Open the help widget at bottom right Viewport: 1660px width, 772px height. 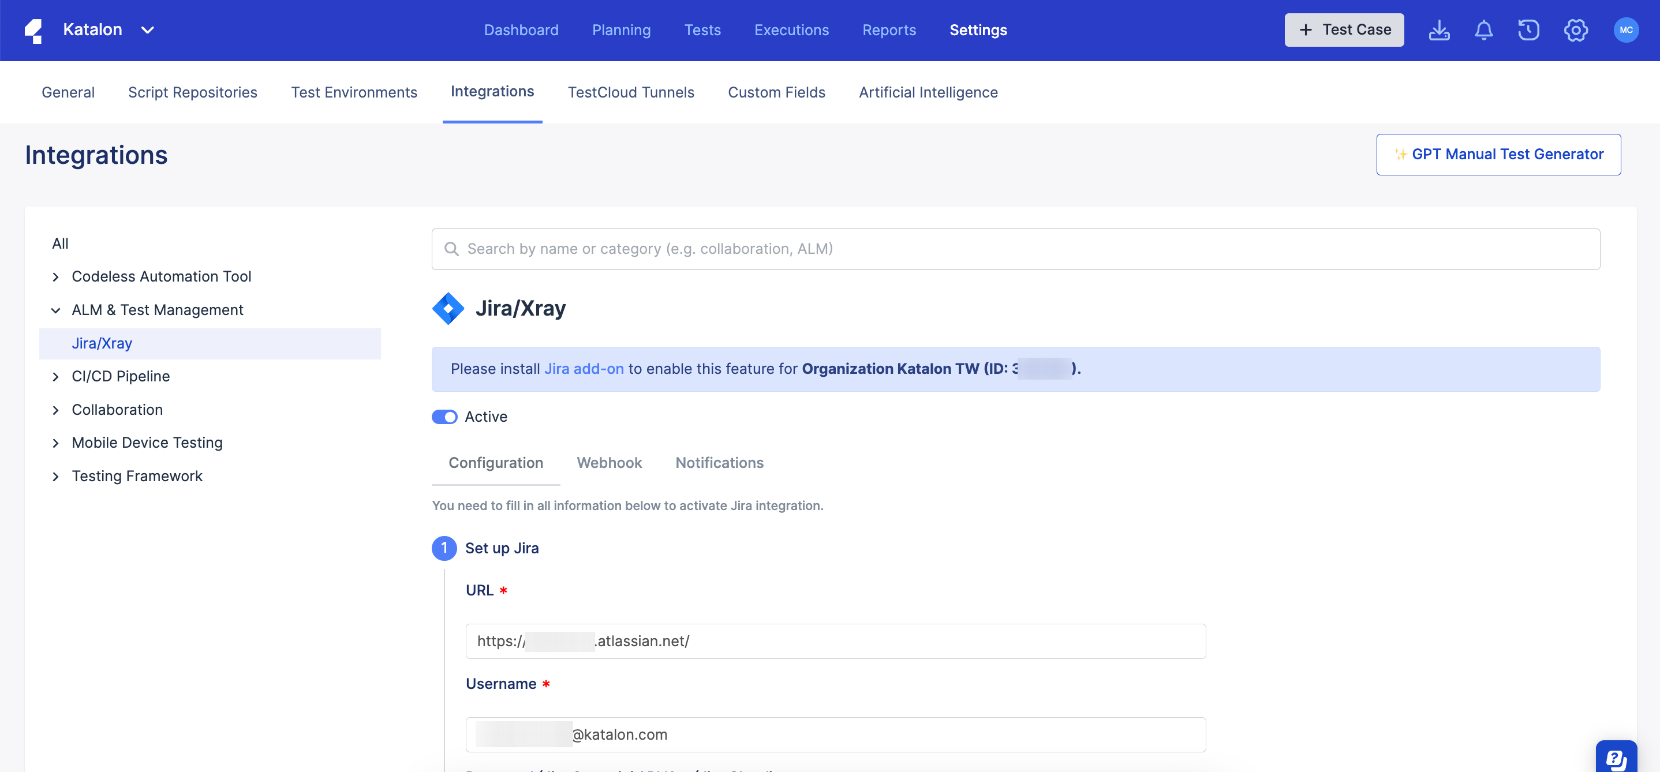(1617, 756)
